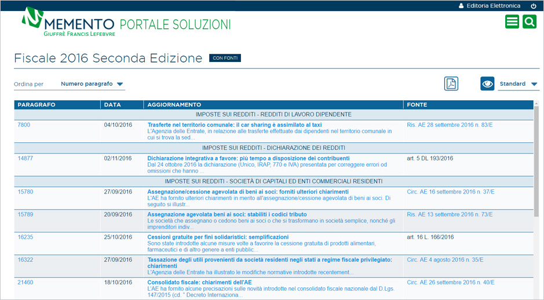The height and width of the screenshot is (300, 544).
Task: Click the PORTALE SOLUZIONI heading text
Action: pos(175,25)
